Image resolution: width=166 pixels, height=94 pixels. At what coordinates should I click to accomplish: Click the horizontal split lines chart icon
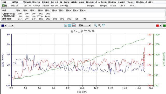pyautogui.click(x=70, y=25)
